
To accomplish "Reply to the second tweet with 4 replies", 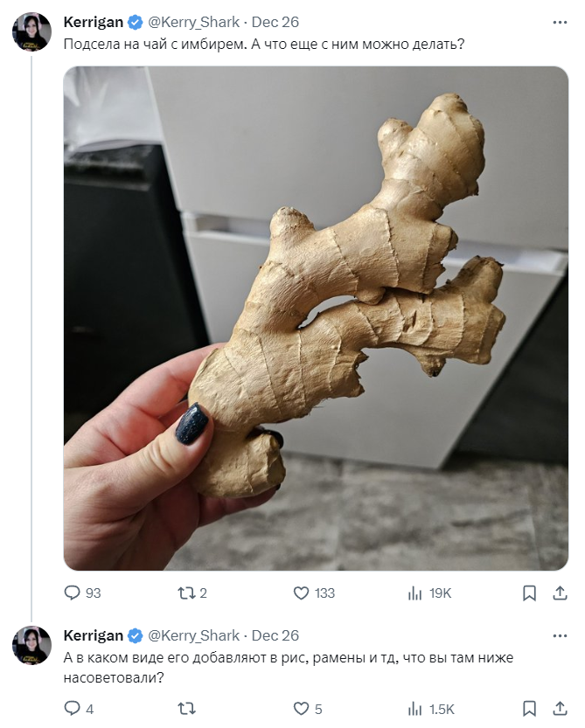I will [79, 709].
